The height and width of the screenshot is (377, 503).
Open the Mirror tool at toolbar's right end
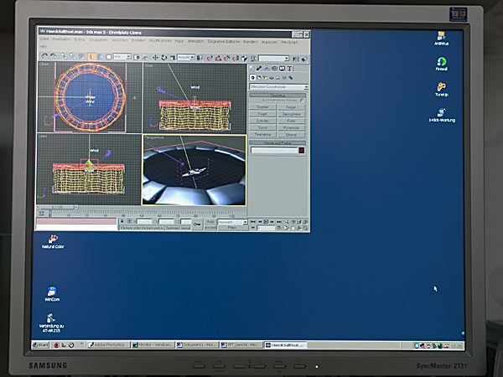tap(296, 59)
